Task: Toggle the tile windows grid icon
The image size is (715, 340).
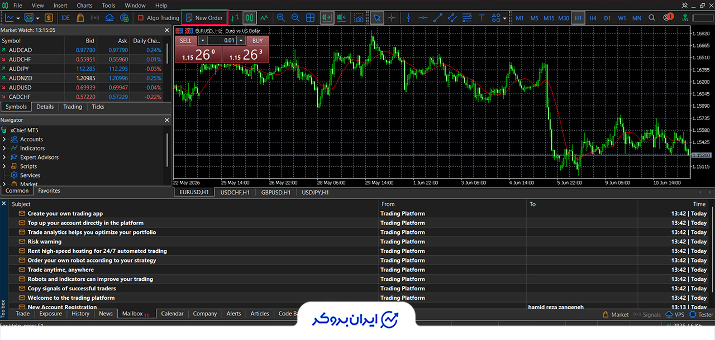Action: pyautogui.click(x=310, y=18)
